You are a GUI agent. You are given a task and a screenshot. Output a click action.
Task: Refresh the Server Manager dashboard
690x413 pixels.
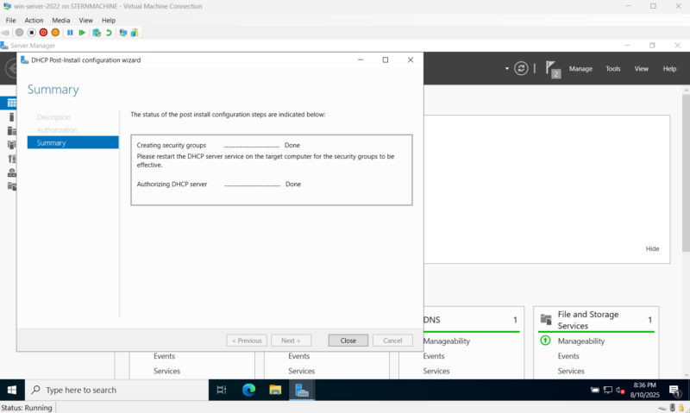(x=521, y=69)
